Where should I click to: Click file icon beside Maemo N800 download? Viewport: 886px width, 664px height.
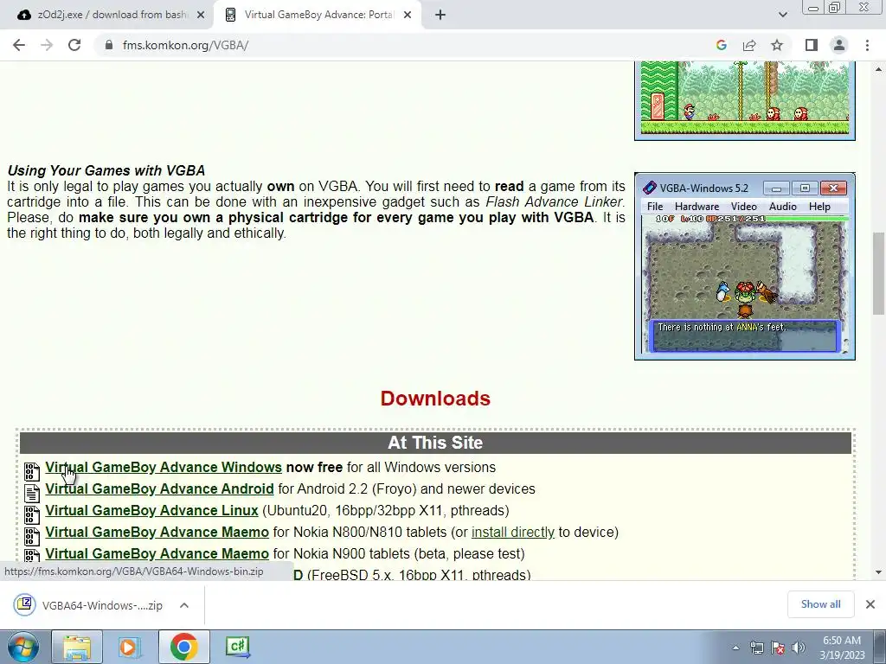(32, 536)
